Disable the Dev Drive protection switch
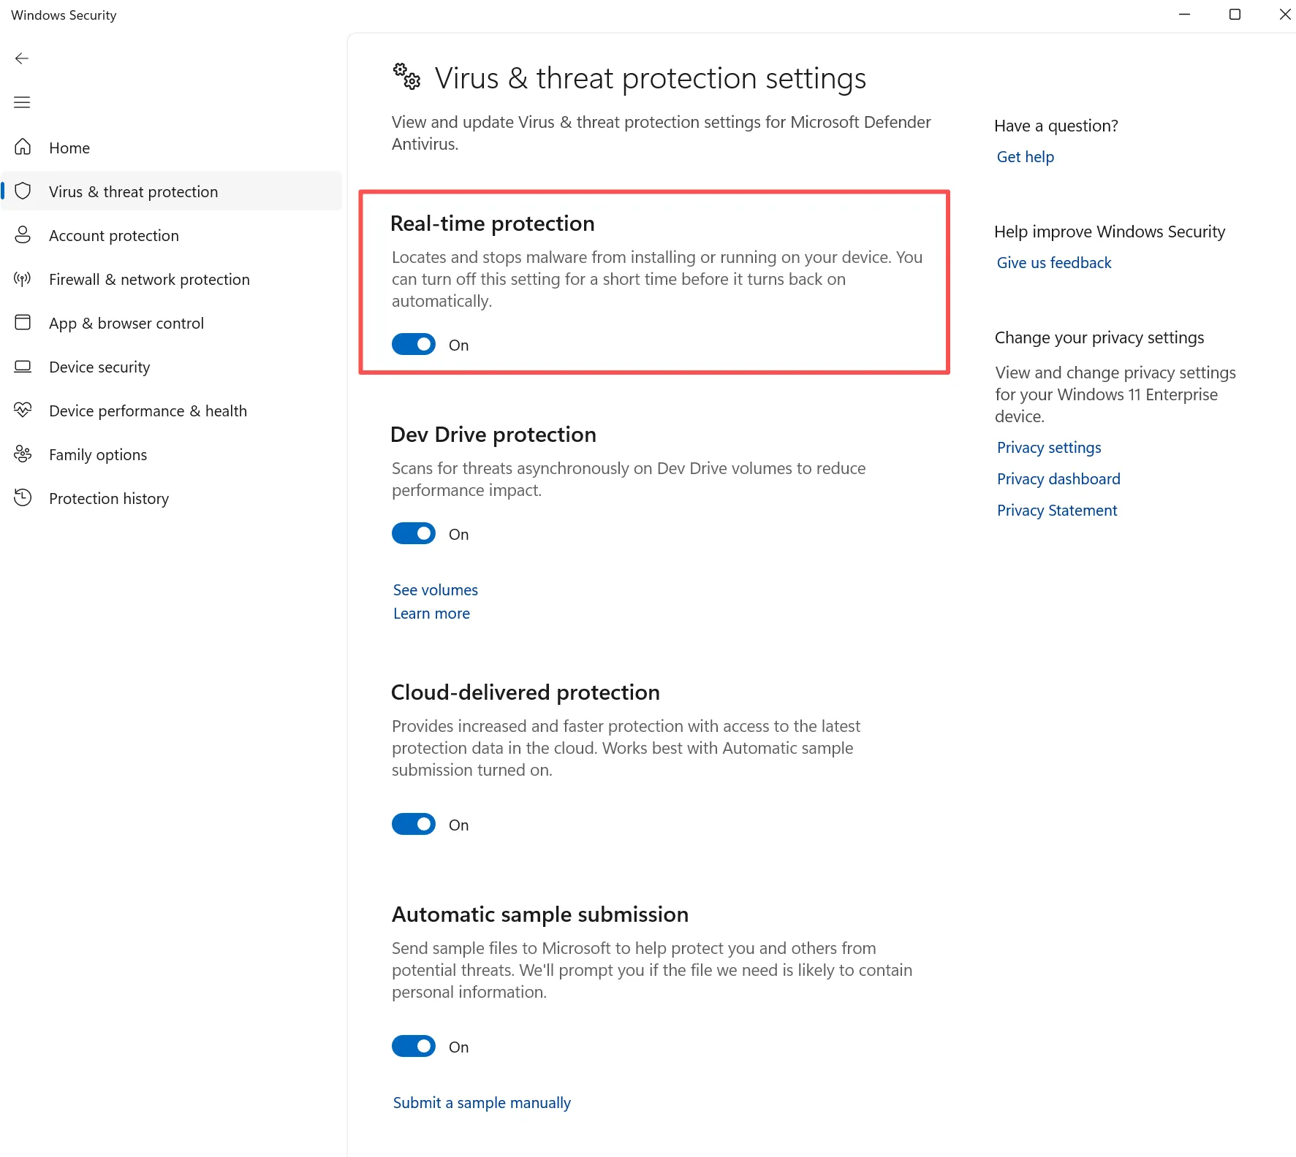The width and height of the screenshot is (1296, 1157). click(x=414, y=533)
